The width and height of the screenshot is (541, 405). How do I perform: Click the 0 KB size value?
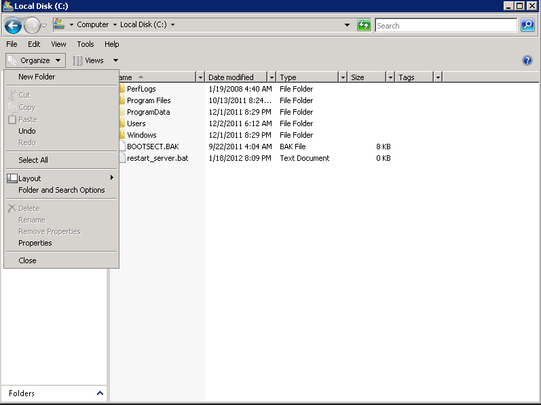pyautogui.click(x=384, y=158)
